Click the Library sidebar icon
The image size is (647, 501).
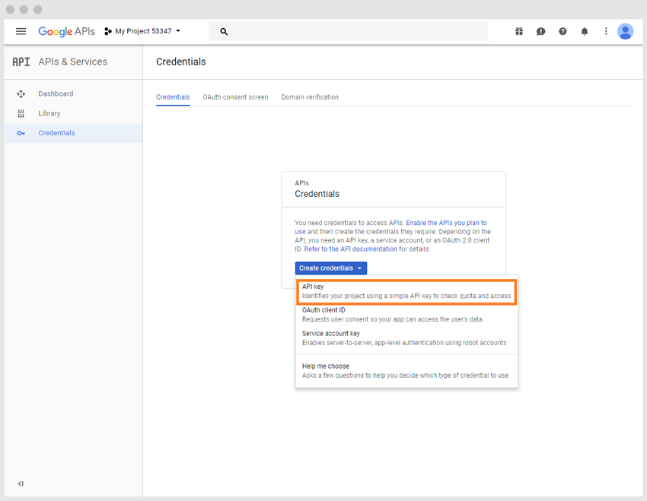[x=21, y=113]
